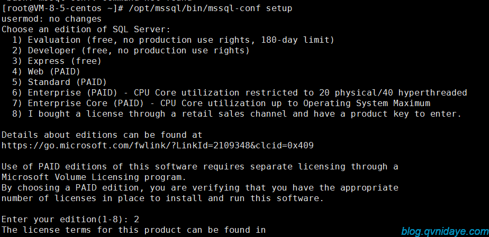Click the Standard (PAID) option line
This screenshot has width=489, height=237.
[60, 82]
